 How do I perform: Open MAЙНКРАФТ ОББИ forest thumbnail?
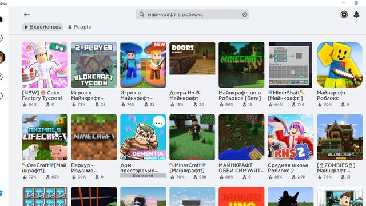[x=241, y=137]
